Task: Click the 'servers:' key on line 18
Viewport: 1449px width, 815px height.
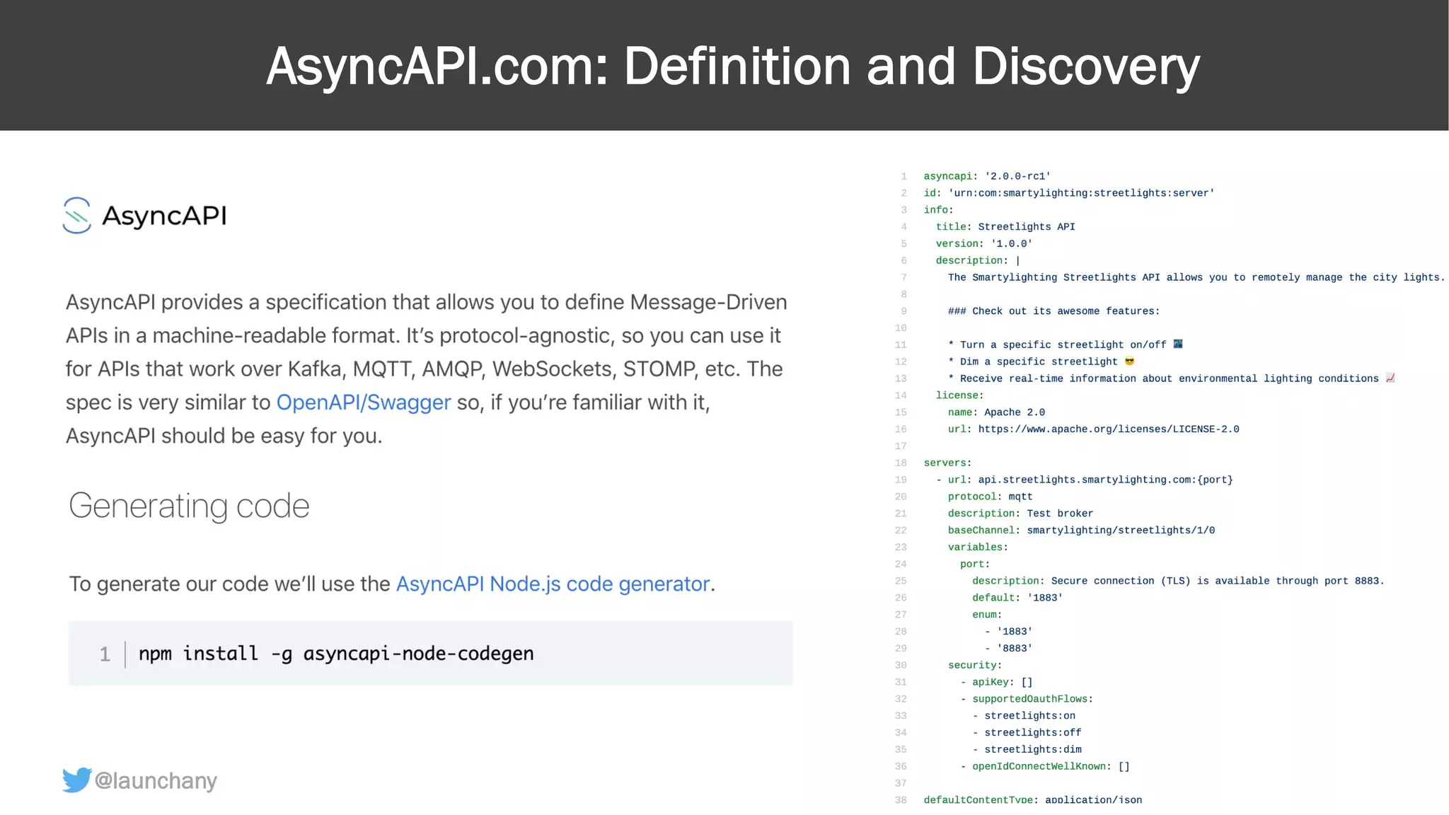Action: 947,463
